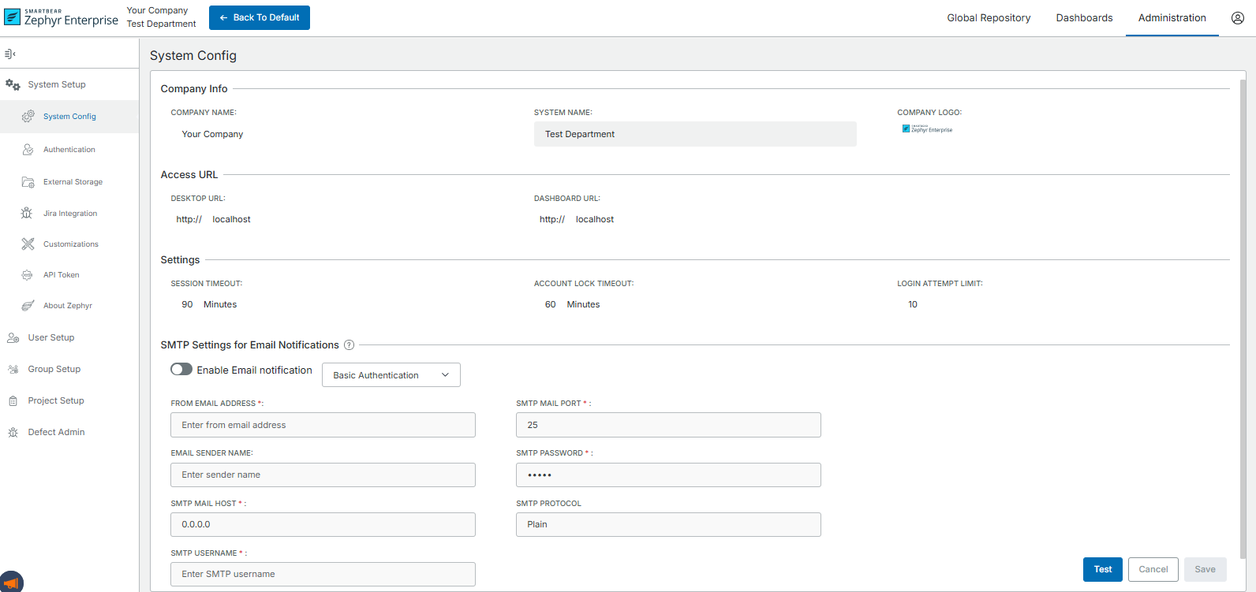Go to Global Repository tab

point(989,18)
